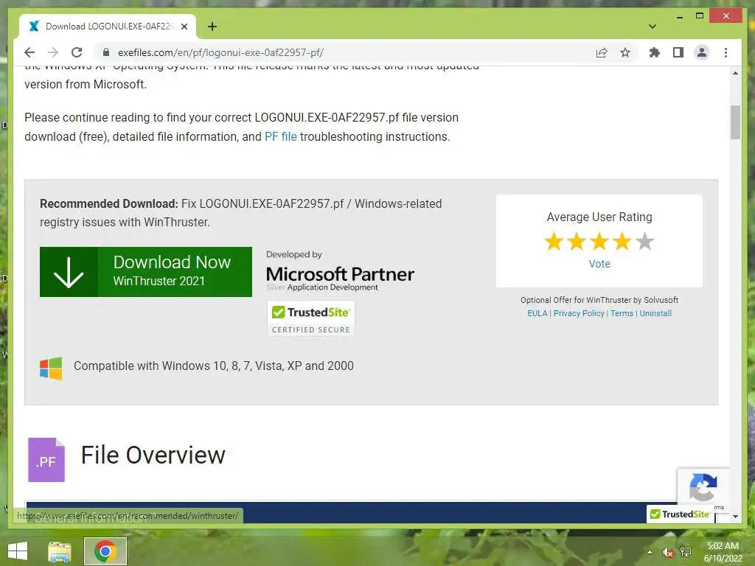
Task: Go back to the previous page
Action: pos(29,52)
